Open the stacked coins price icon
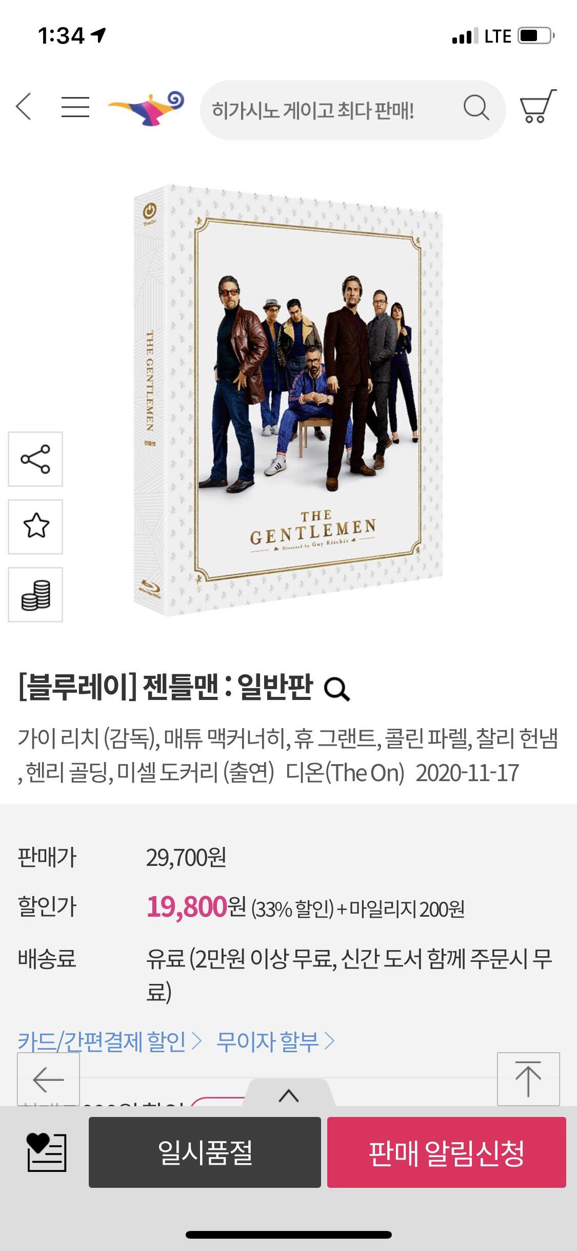 pyautogui.click(x=35, y=595)
